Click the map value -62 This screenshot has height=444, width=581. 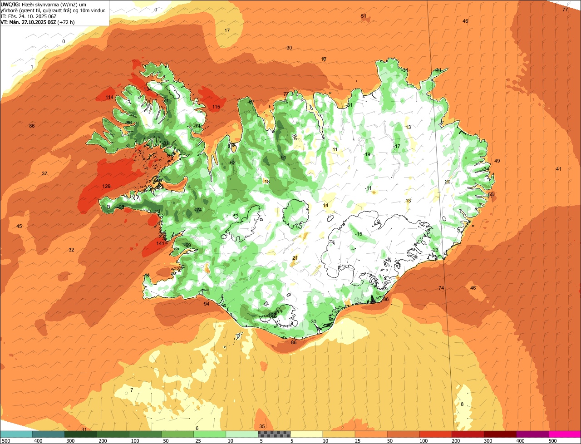232,163
